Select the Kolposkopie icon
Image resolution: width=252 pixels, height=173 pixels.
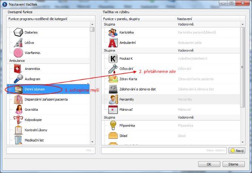[18, 120]
